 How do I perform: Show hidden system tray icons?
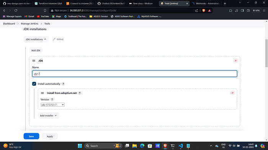pos(211,146)
